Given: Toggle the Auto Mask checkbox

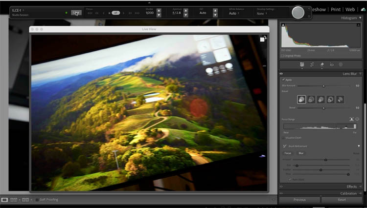Looking at the screenshot, I should click(x=290, y=179).
